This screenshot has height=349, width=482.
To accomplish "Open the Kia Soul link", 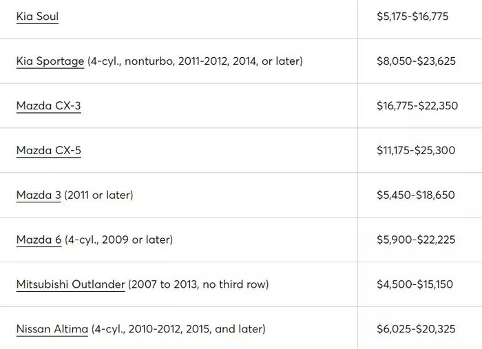I will [x=37, y=16].
